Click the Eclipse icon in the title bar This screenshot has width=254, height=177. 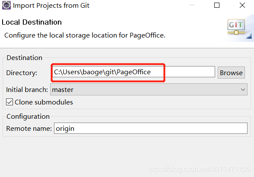point(6,5)
